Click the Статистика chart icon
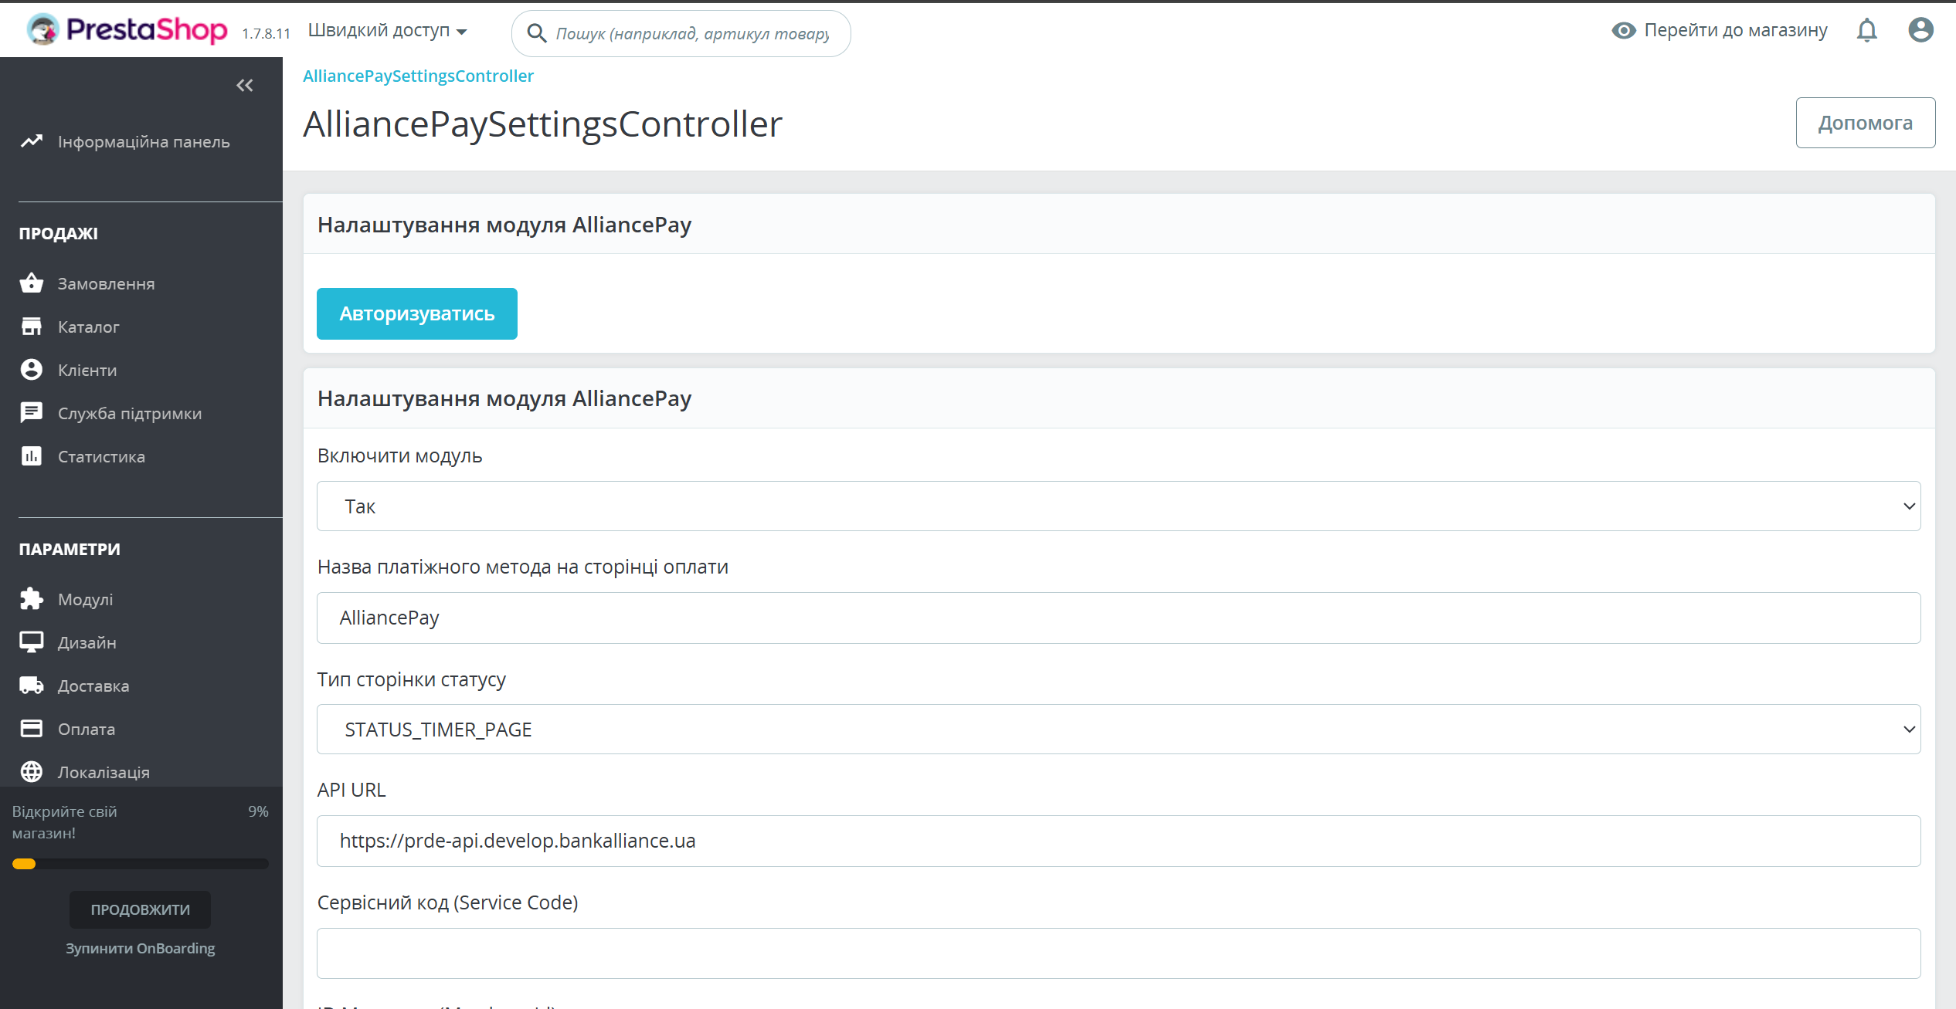The height and width of the screenshot is (1009, 1956). (32, 456)
